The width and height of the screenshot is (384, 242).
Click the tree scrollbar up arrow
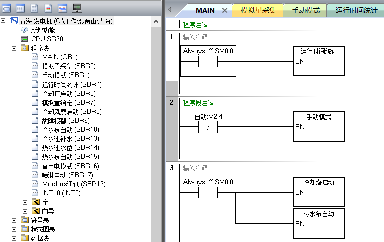156,22
